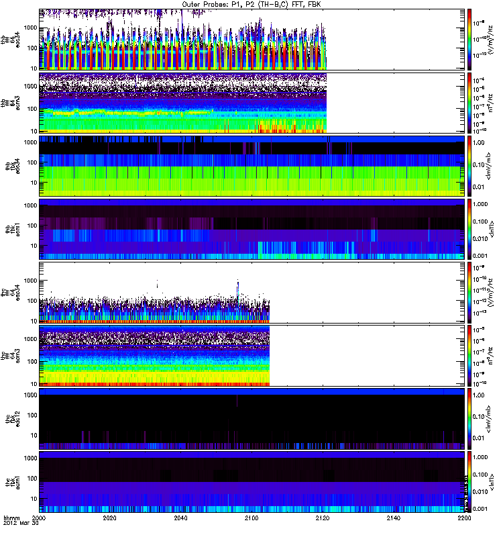The image size is (503, 537).
Task: Click the color bar of thb fbk edc34 panel
Action: tap(469, 165)
